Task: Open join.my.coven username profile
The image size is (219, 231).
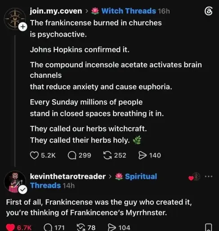Action: pos(56,11)
